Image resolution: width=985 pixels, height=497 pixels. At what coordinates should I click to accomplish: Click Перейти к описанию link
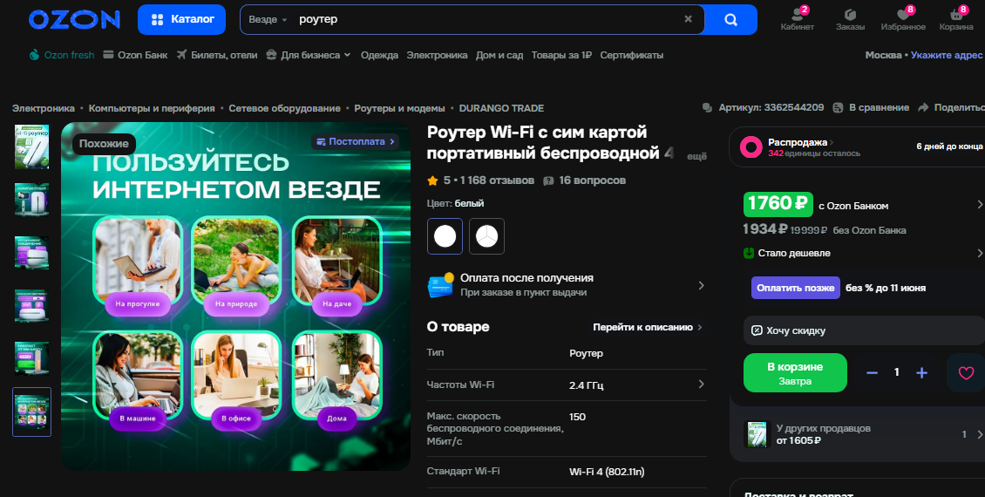pyautogui.click(x=647, y=327)
